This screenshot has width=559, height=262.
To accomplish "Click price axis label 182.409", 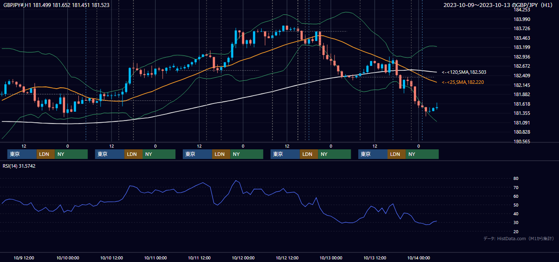I will pyautogui.click(x=521, y=76).
